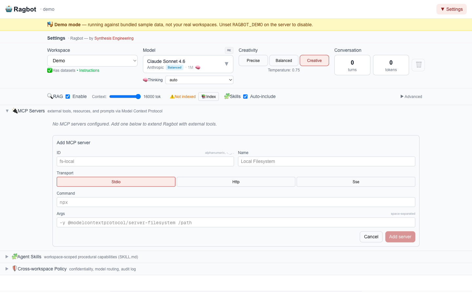Click the Command input field
This screenshot has width=472, height=295.
coord(236,202)
